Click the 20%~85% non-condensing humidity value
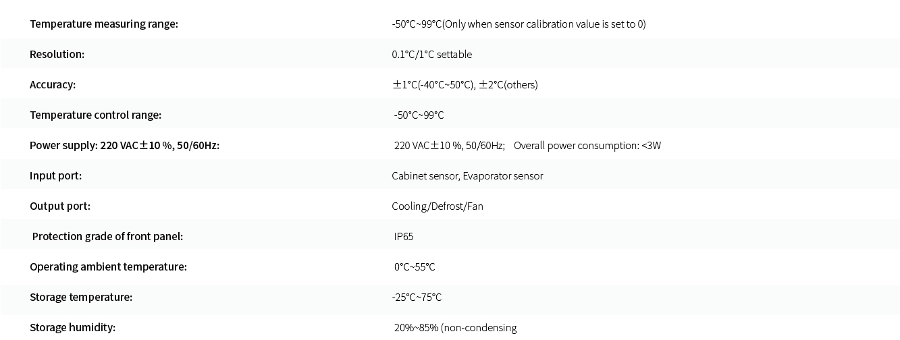The height and width of the screenshot is (340, 900). coord(456,328)
